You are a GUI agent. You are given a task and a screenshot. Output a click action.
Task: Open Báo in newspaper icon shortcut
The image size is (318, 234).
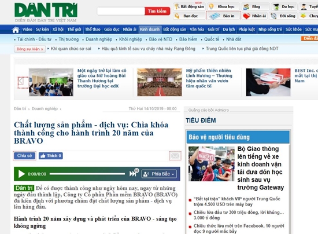click(224, 16)
